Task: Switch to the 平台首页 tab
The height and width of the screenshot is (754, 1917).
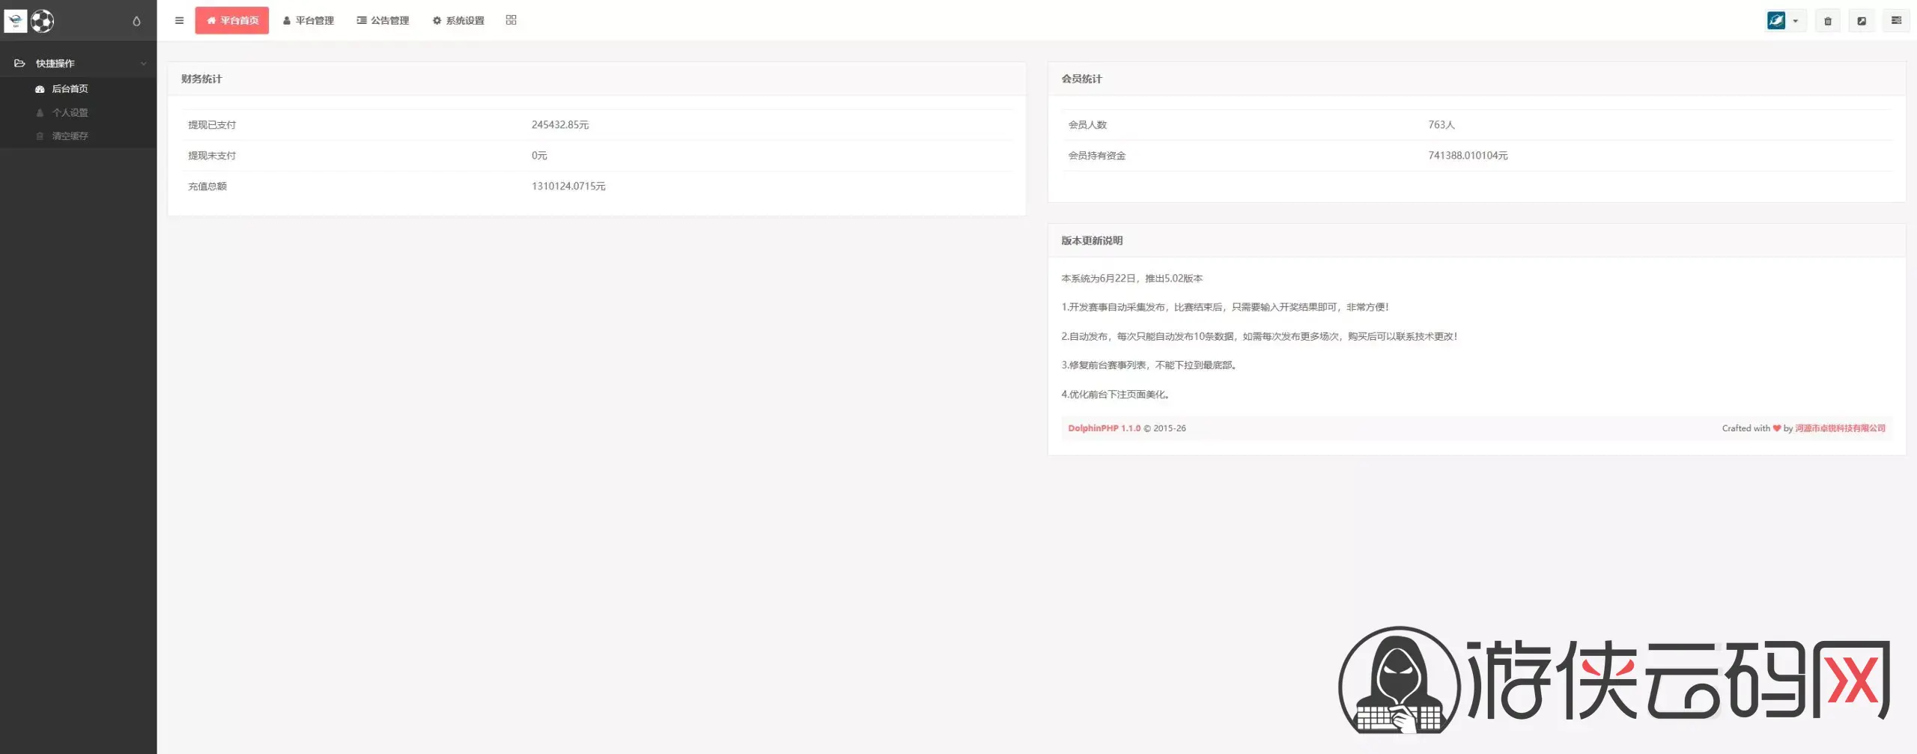Action: (x=232, y=20)
